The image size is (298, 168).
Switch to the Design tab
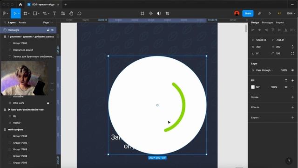(x=255, y=22)
